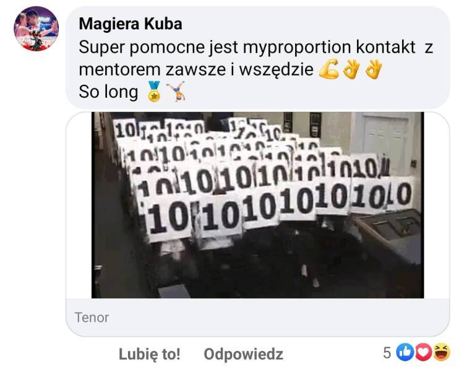
Task: Click the first OK hand emoji
Action: (x=351, y=69)
